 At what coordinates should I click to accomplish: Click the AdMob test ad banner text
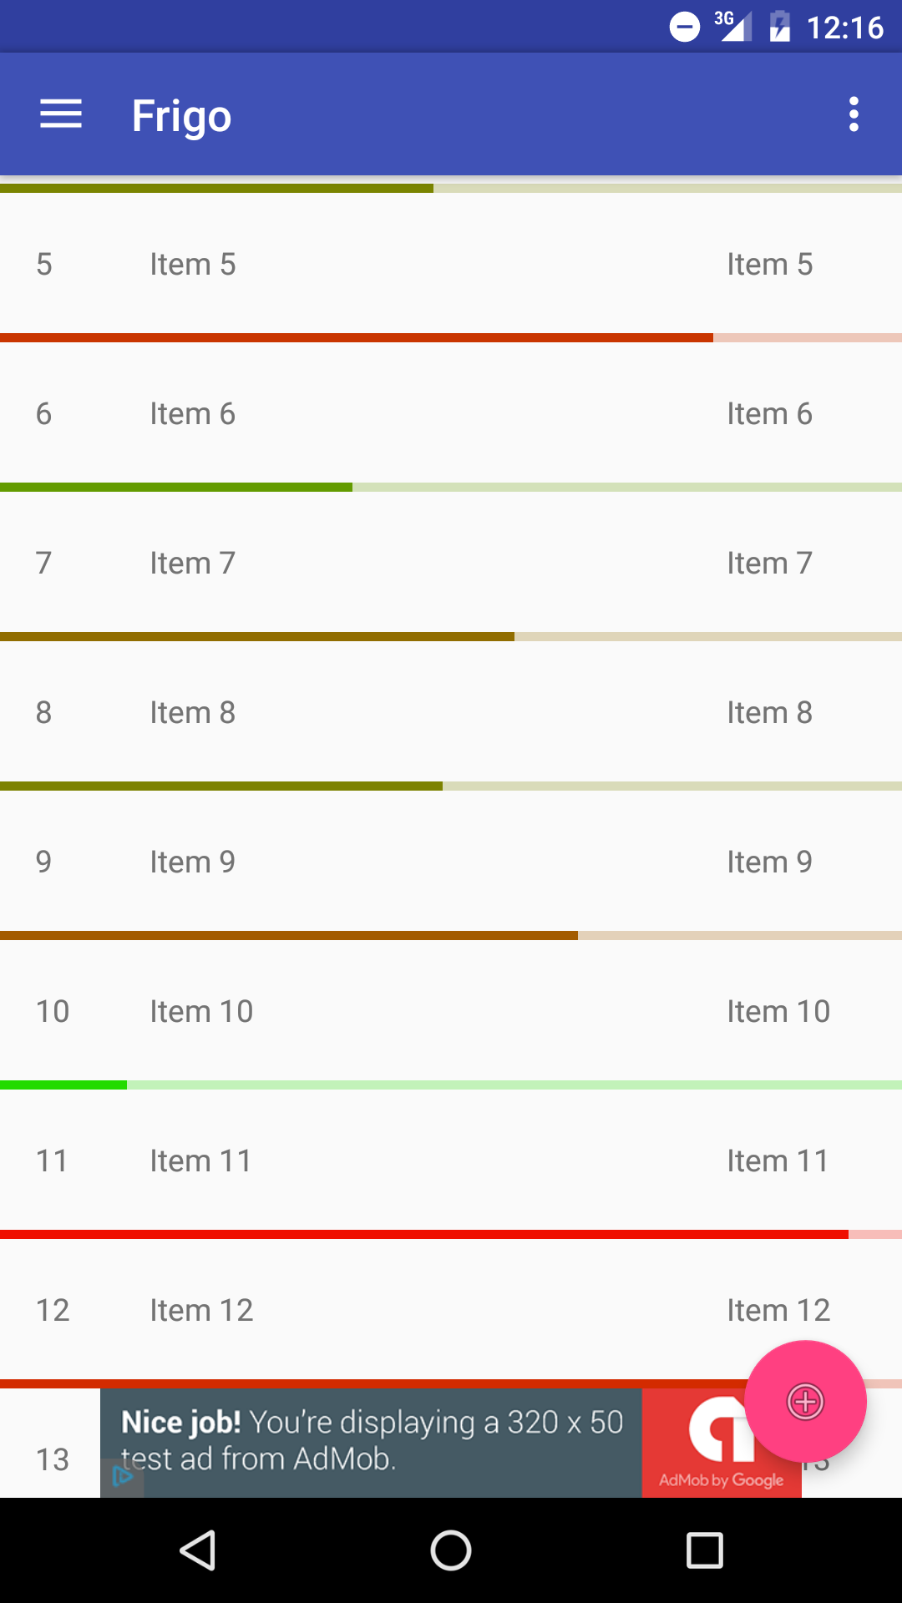click(372, 1441)
